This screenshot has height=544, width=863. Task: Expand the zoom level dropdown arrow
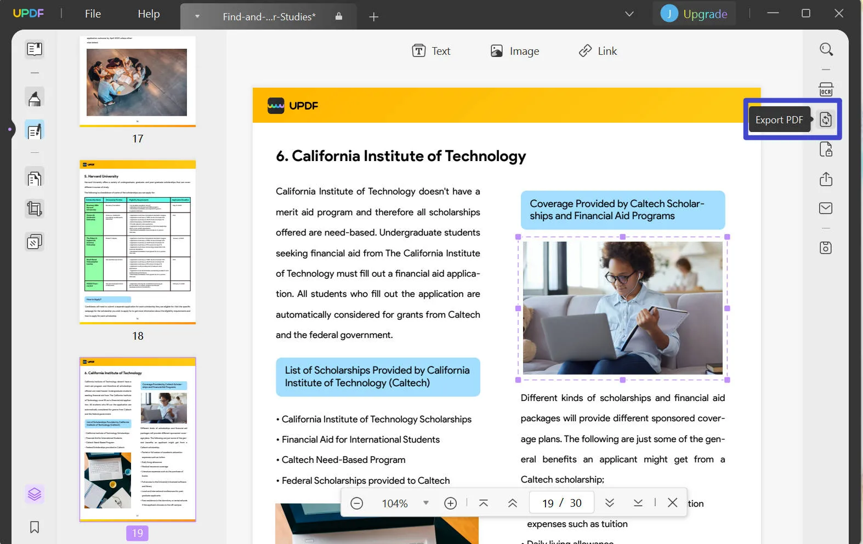426,503
